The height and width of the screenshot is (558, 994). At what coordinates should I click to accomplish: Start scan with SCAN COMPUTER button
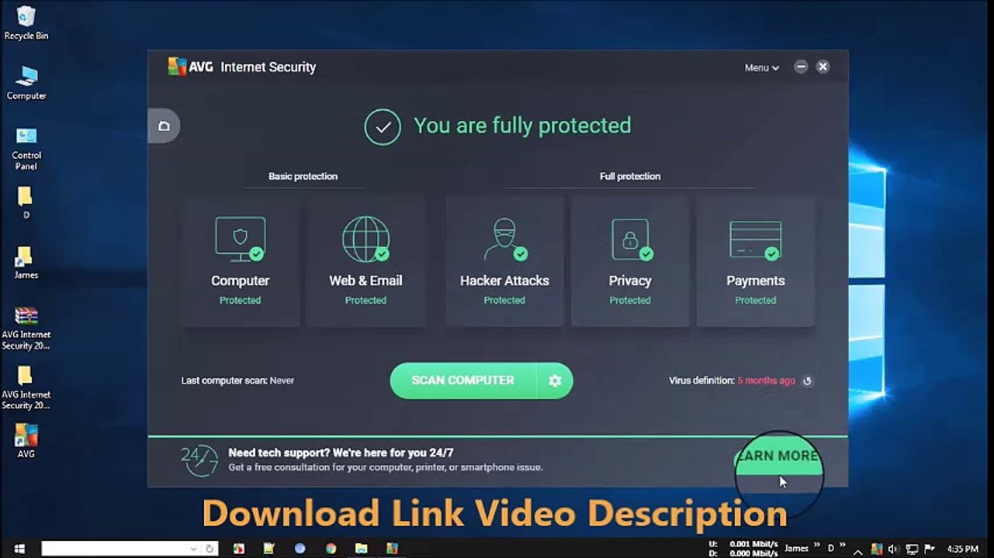click(x=463, y=381)
